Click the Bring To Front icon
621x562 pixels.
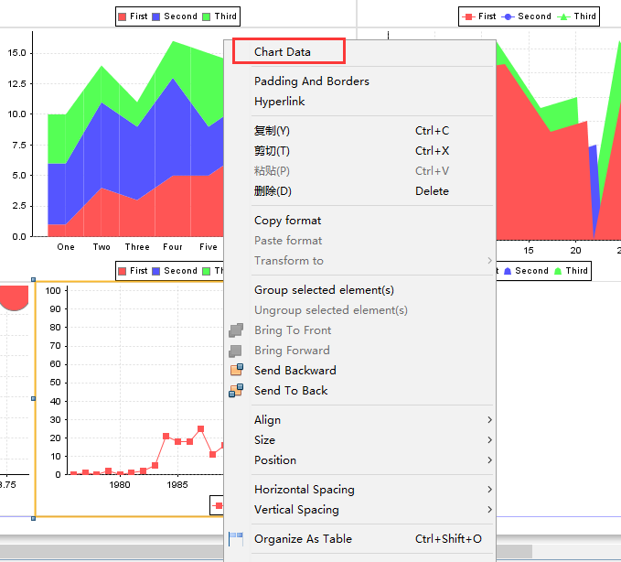[236, 330]
